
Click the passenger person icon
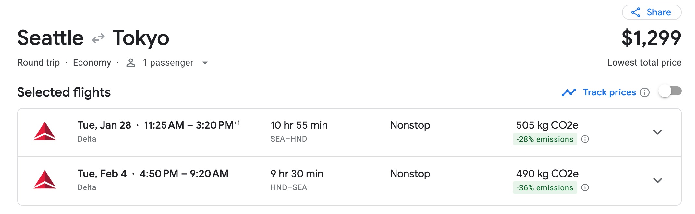(x=131, y=62)
